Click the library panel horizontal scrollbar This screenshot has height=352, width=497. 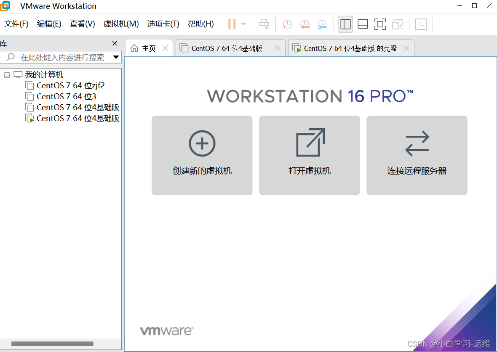pyautogui.click(x=52, y=344)
